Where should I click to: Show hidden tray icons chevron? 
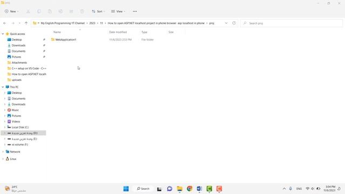coord(284,189)
